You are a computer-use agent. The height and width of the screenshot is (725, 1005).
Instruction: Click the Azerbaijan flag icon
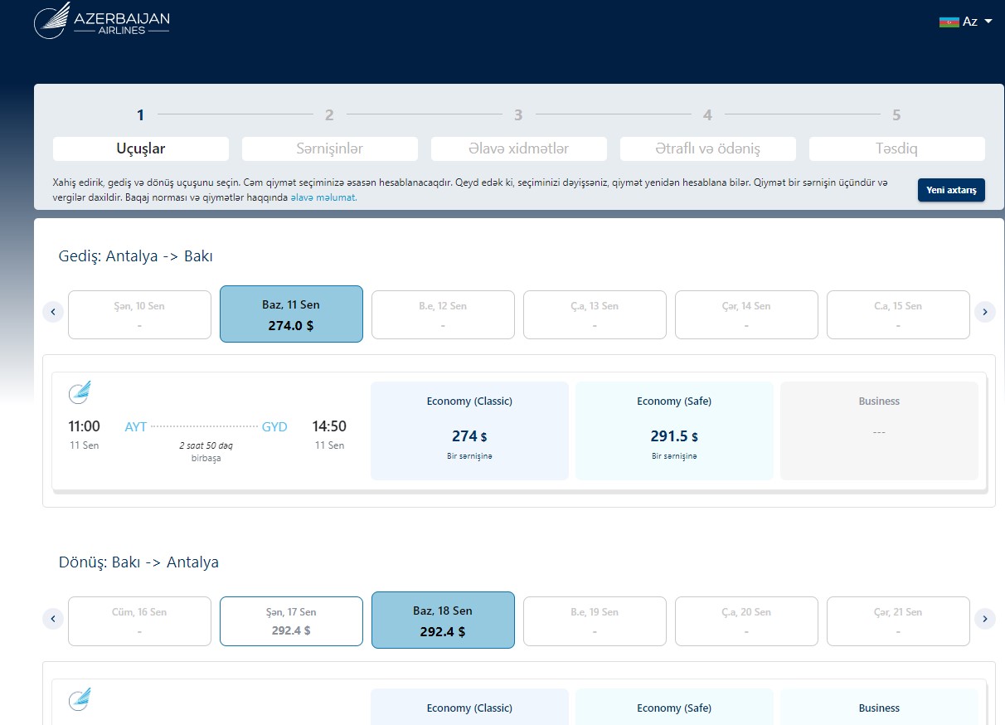point(949,22)
